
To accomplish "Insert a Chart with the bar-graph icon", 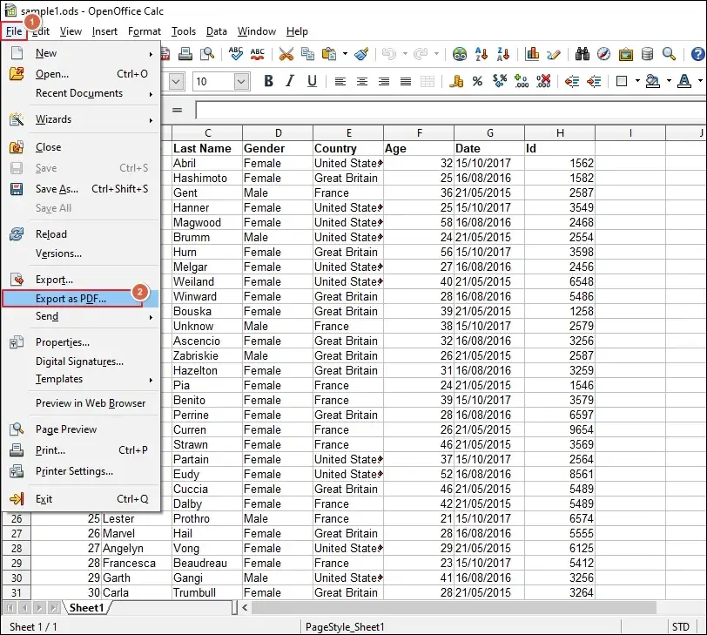I will pos(532,54).
